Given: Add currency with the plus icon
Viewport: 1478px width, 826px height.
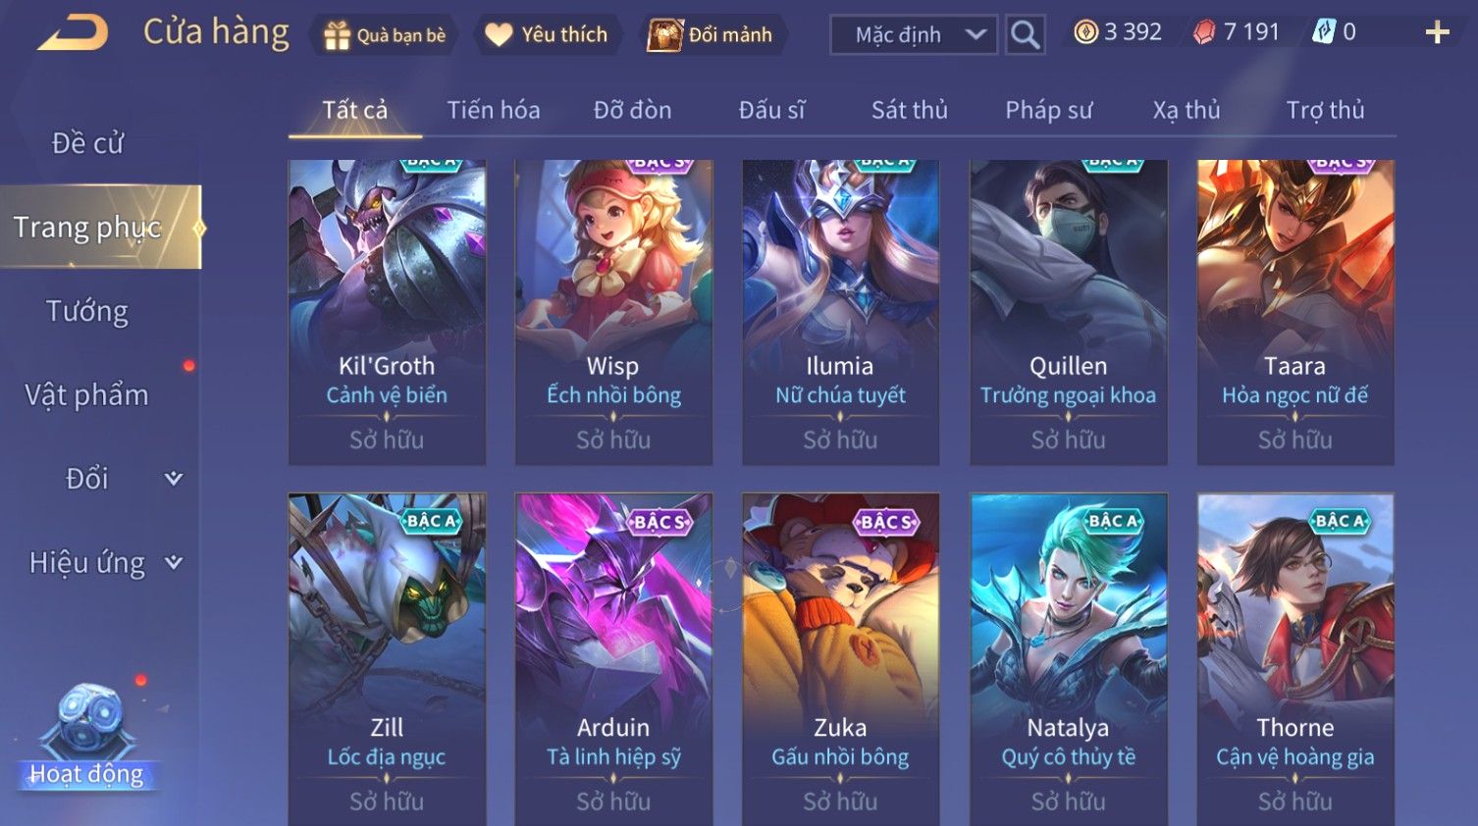Looking at the screenshot, I should tap(1437, 32).
